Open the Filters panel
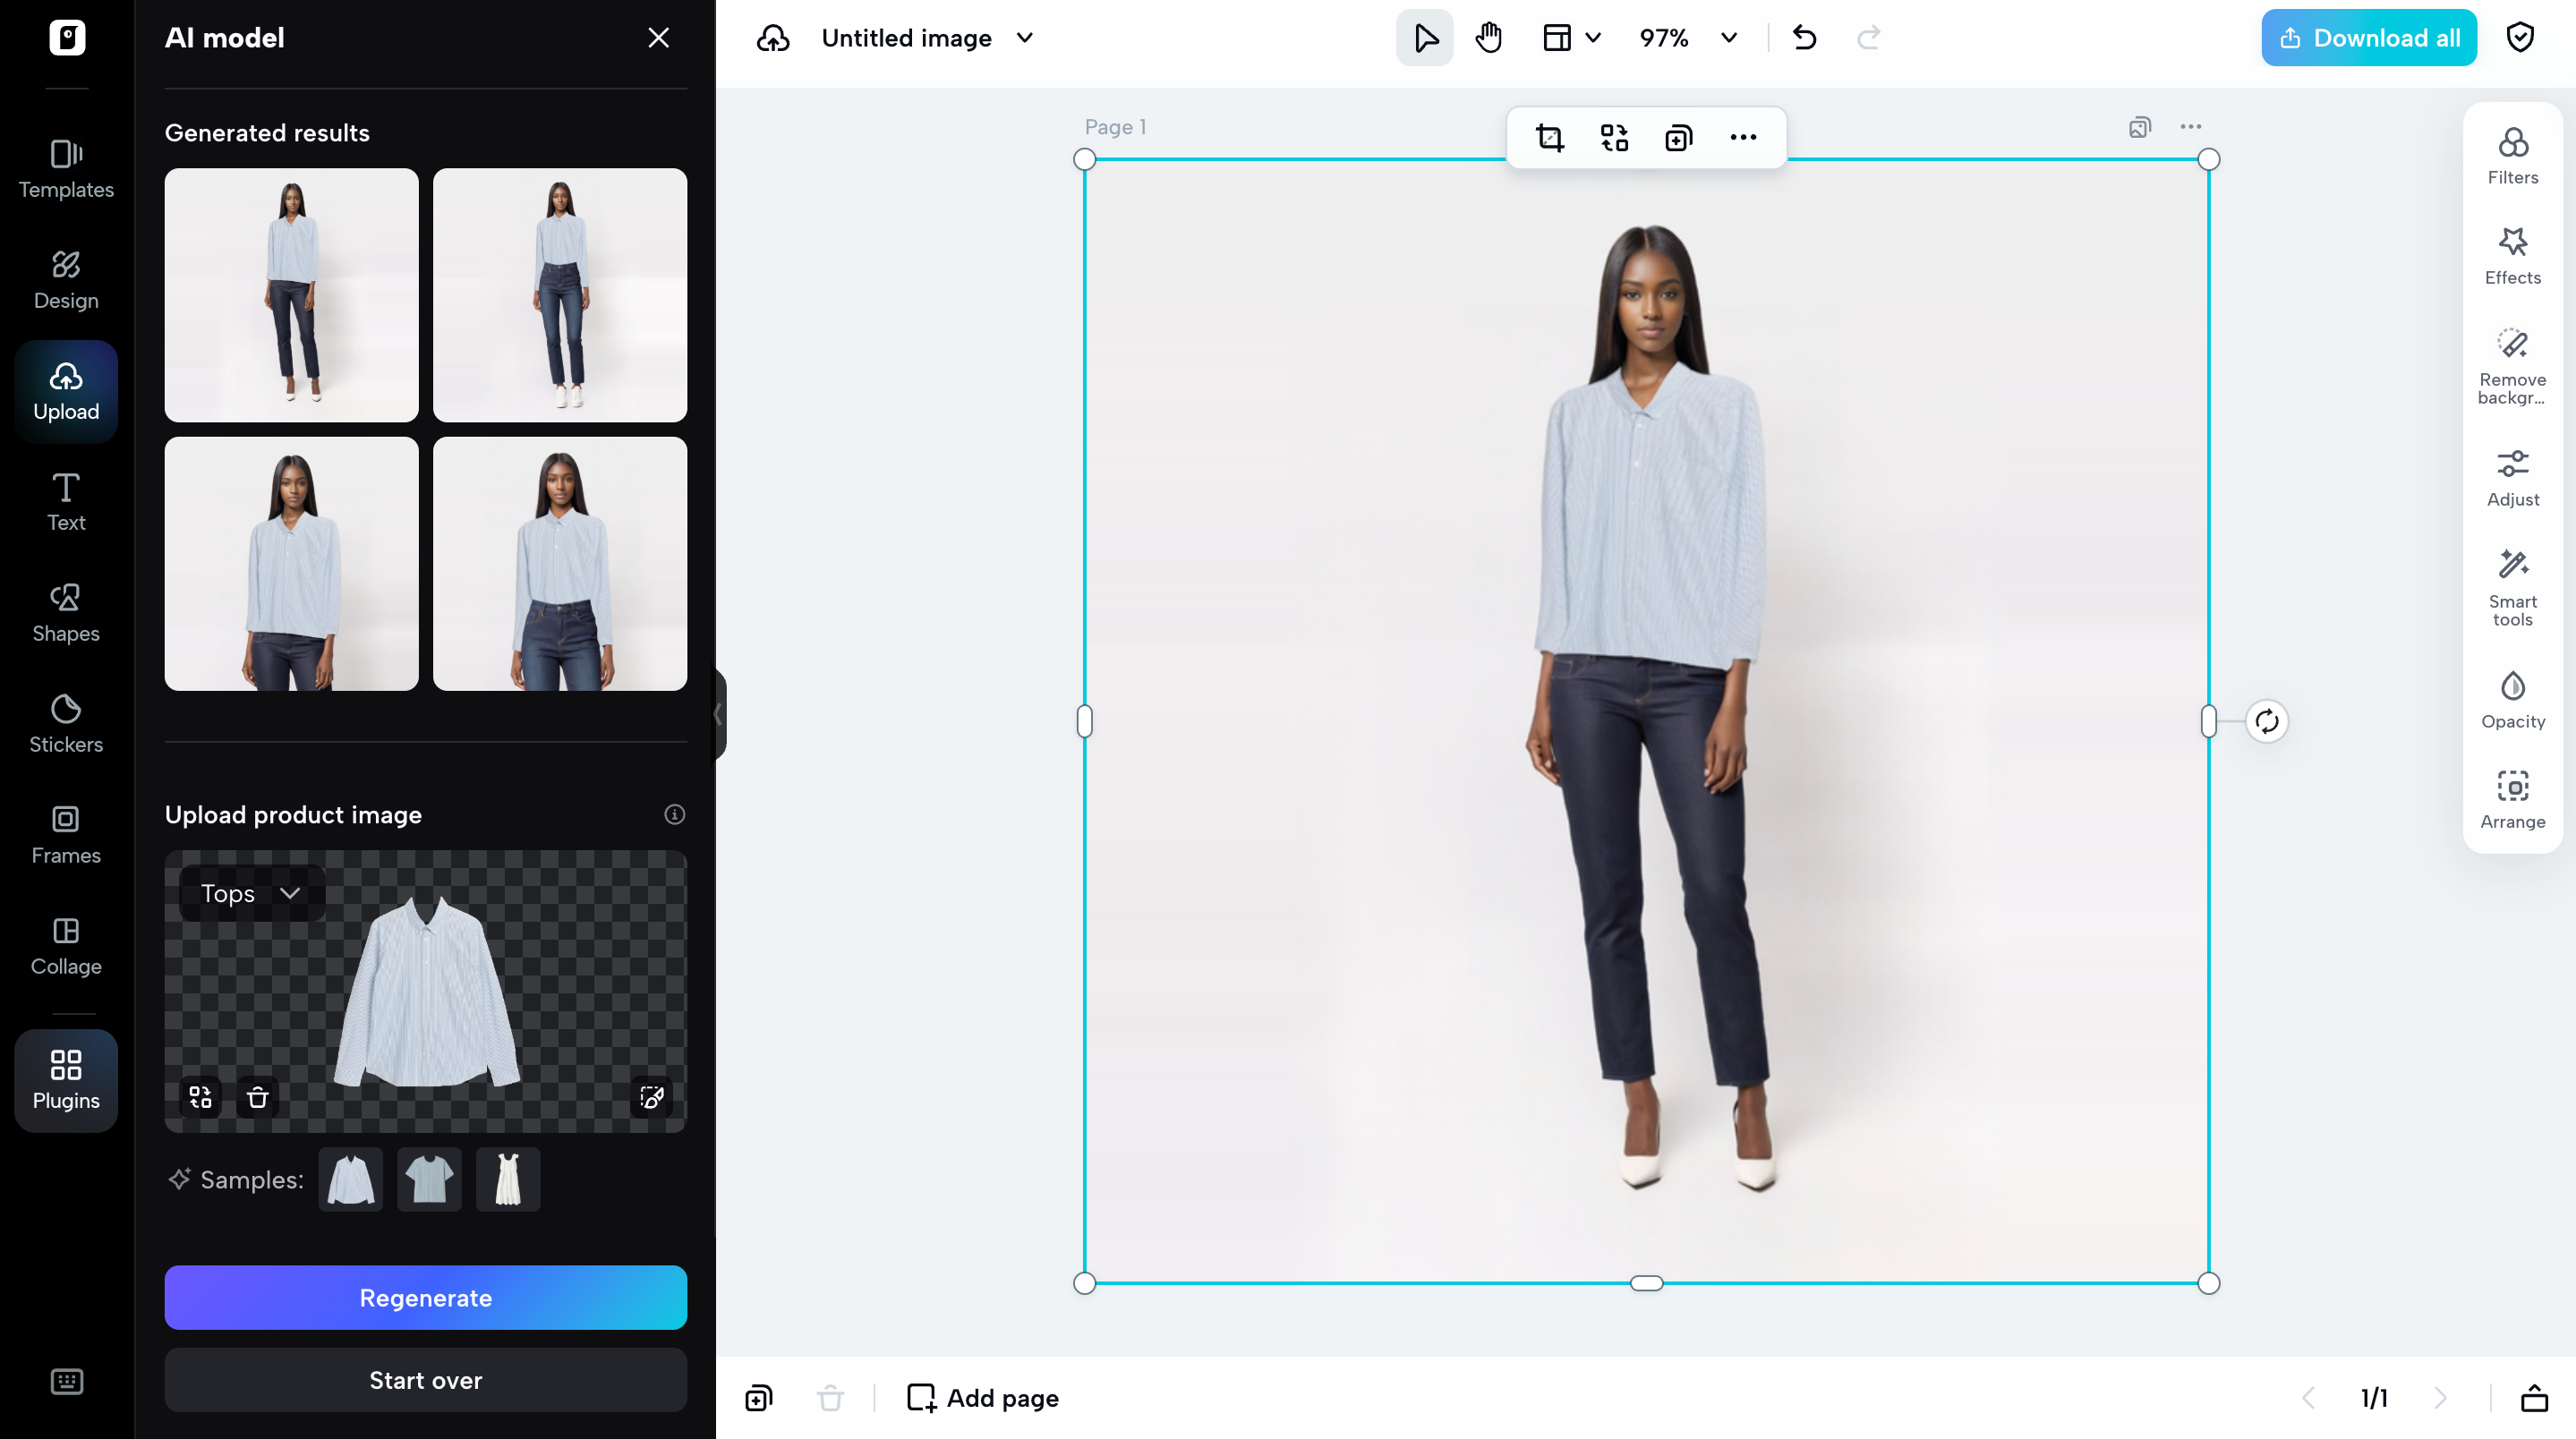This screenshot has height=1439, width=2576. (2513, 153)
